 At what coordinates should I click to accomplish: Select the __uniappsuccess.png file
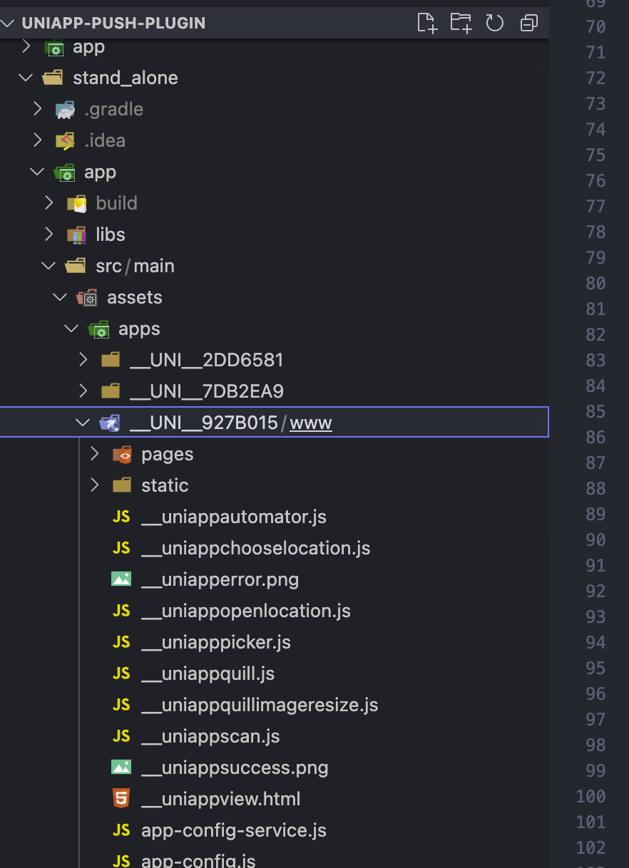point(235,768)
